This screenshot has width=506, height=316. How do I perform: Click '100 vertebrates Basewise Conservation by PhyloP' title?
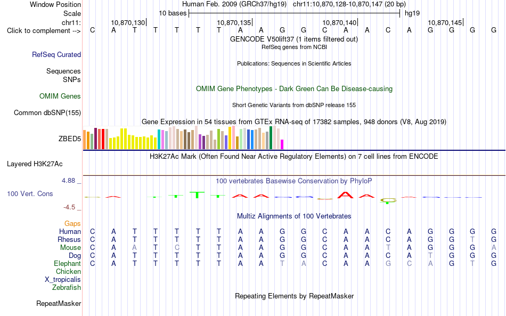pos(294,181)
